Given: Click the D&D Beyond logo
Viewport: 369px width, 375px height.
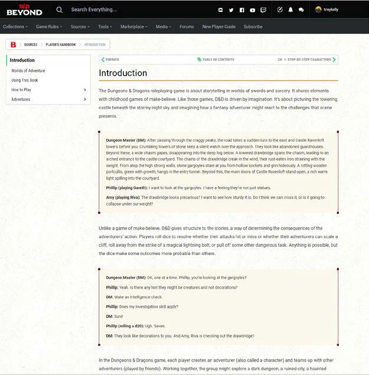Looking at the screenshot, I should click(x=24, y=9).
